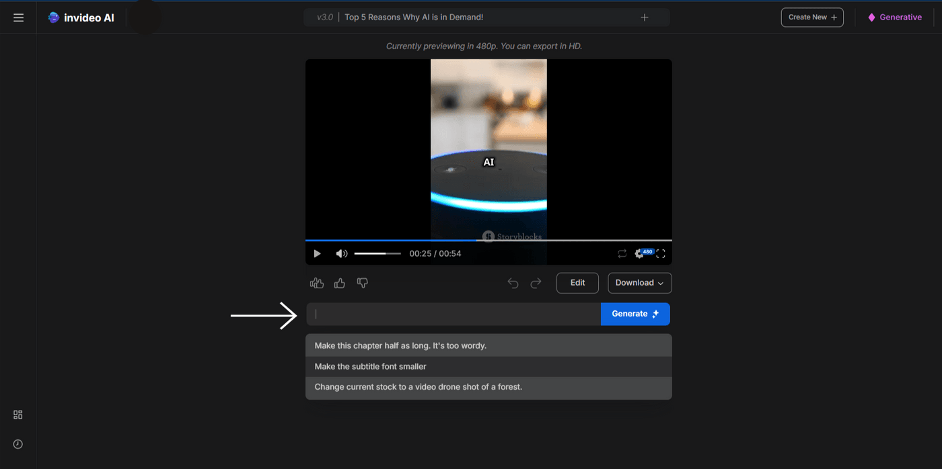Toggle video loop repeat icon

pos(622,253)
